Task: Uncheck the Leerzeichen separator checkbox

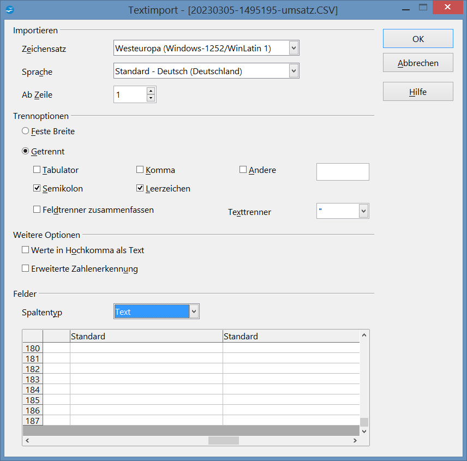Action: pos(140,188)
